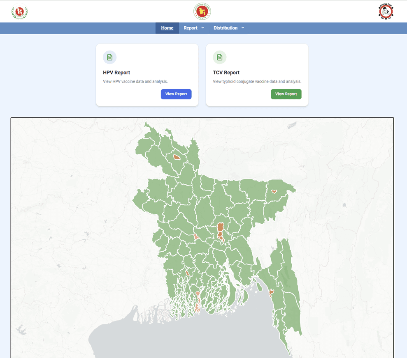
Task: Click the green View Report button for TCV
Action: tap(286, 94)
